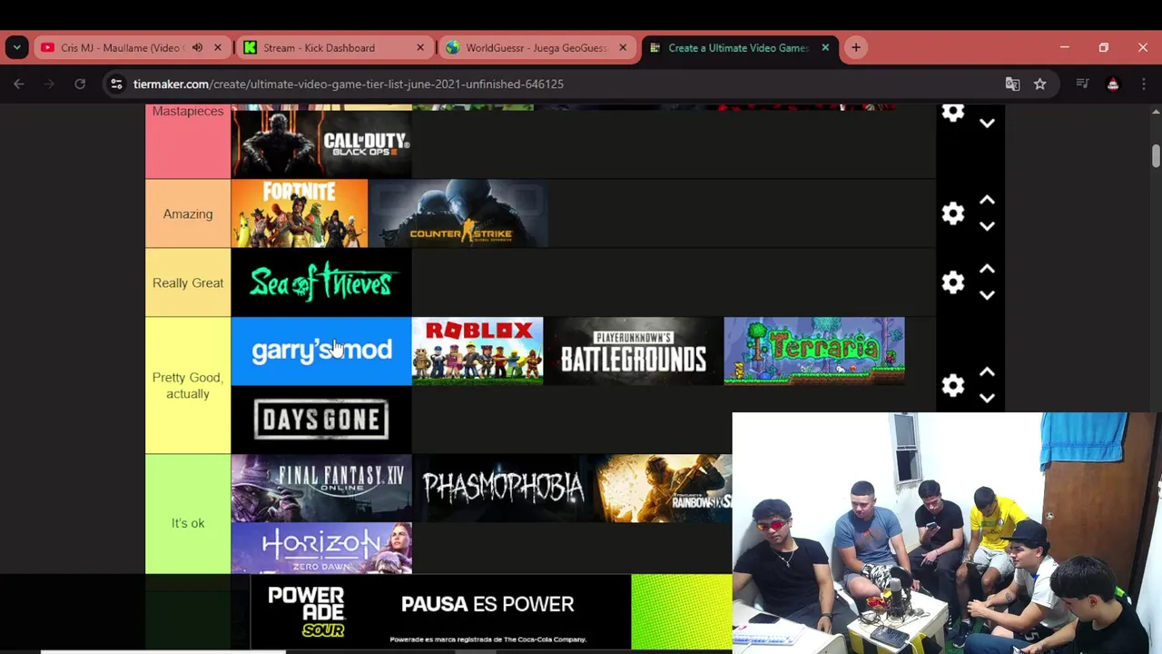Bookmark this page with star icon
Screen dimensions: 1162x654
[x=1040, y=84]
